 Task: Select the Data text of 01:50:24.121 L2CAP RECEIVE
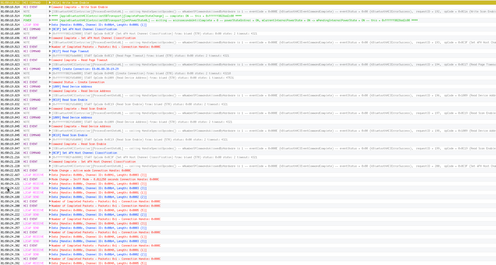(x=99, y=184)
